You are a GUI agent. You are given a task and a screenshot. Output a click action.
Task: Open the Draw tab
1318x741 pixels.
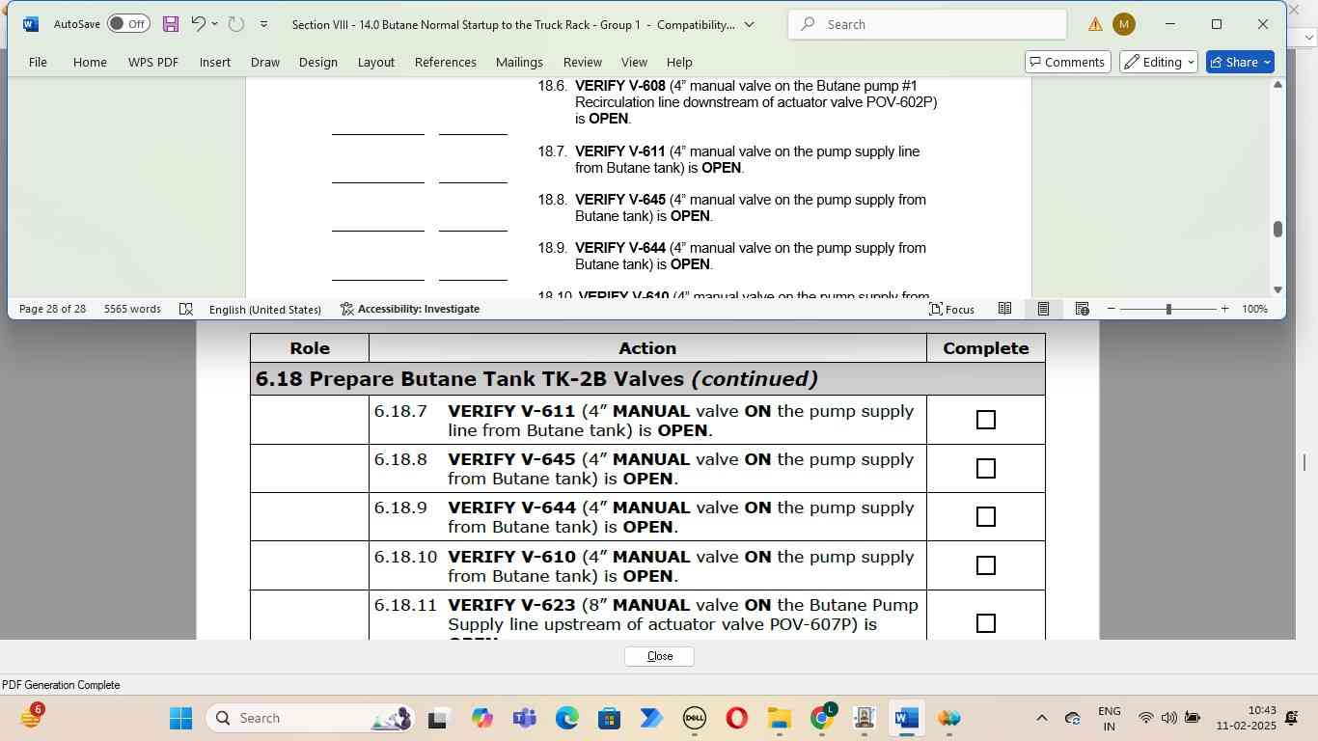(265, 62)
